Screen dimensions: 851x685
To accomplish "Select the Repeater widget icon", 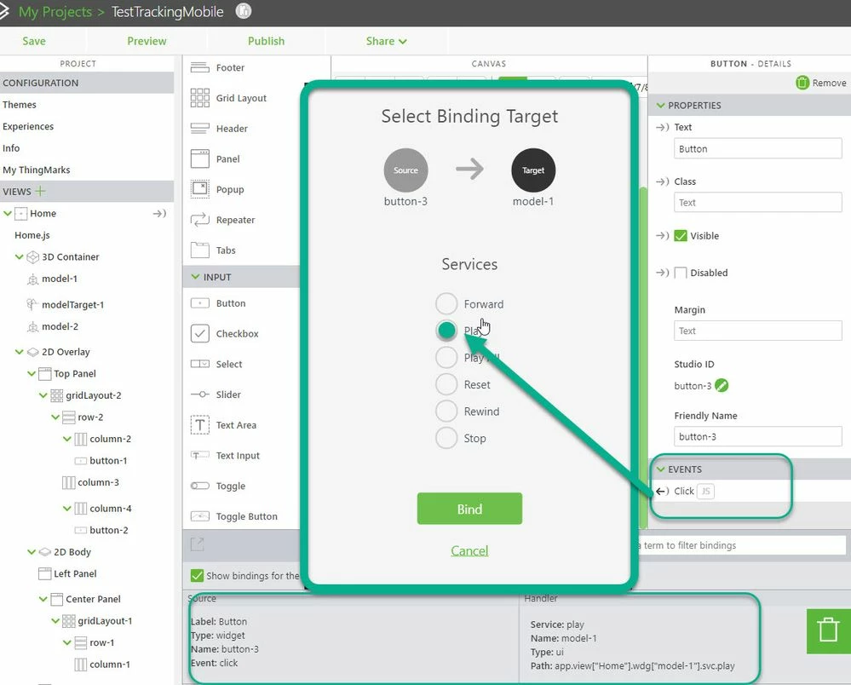I will tap(199, 219).
